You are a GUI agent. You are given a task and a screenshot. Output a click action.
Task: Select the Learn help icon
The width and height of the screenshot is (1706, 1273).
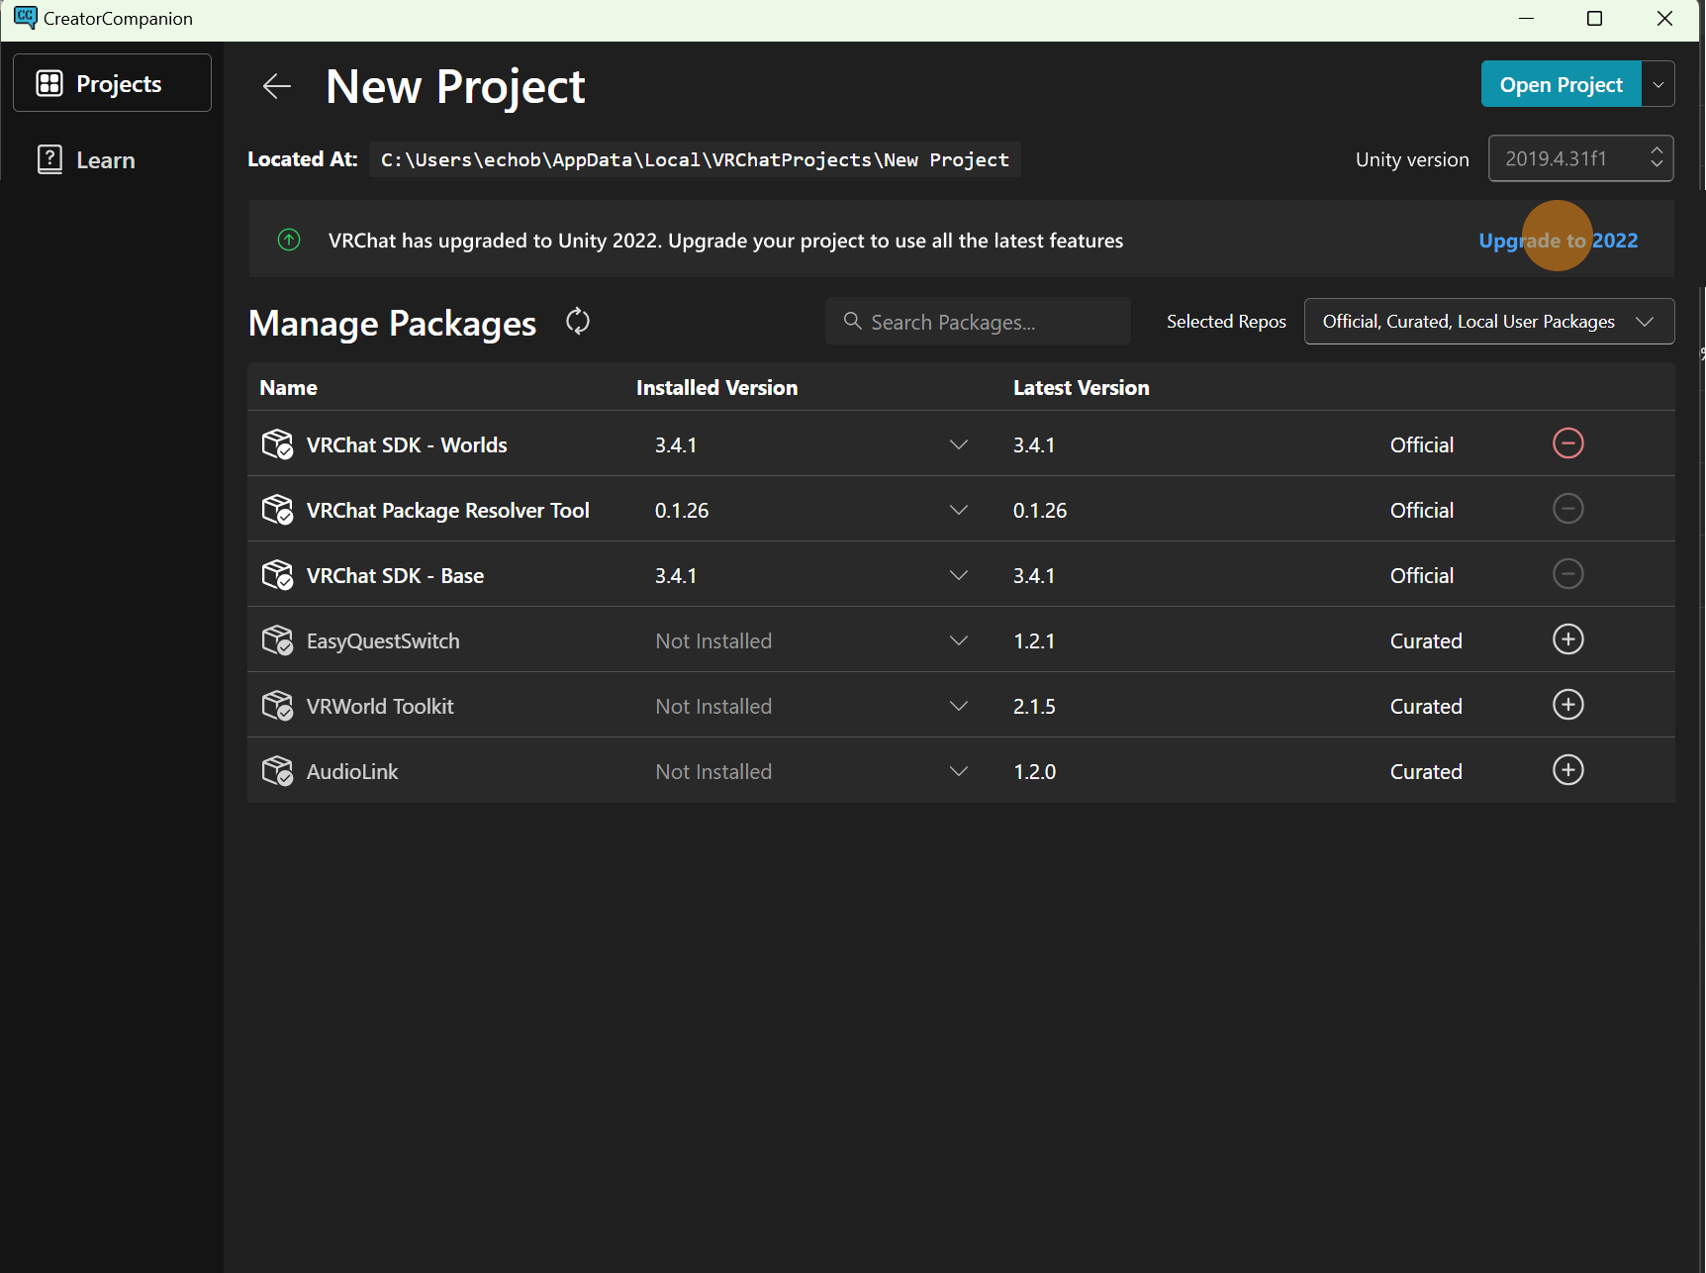(x=50, y=159)
